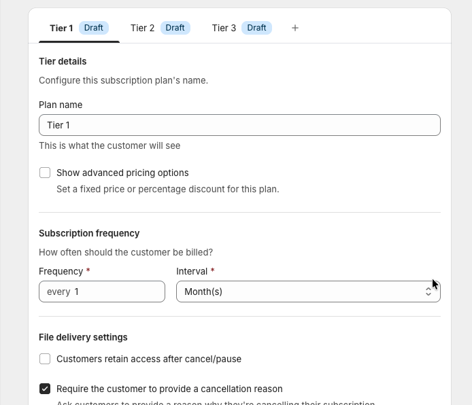The width and height of the screenshot is (472, 405).
Task: Click Interval dropdown up-down chevron arrows
Action: tap(428, 292)
